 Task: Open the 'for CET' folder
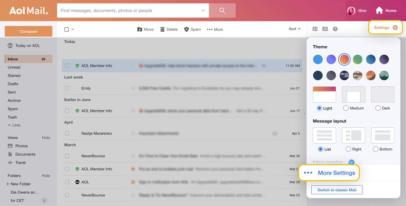17,201
